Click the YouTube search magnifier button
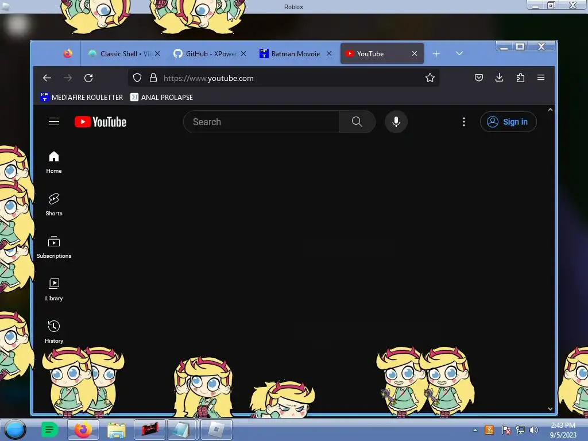 coord(357,122)
